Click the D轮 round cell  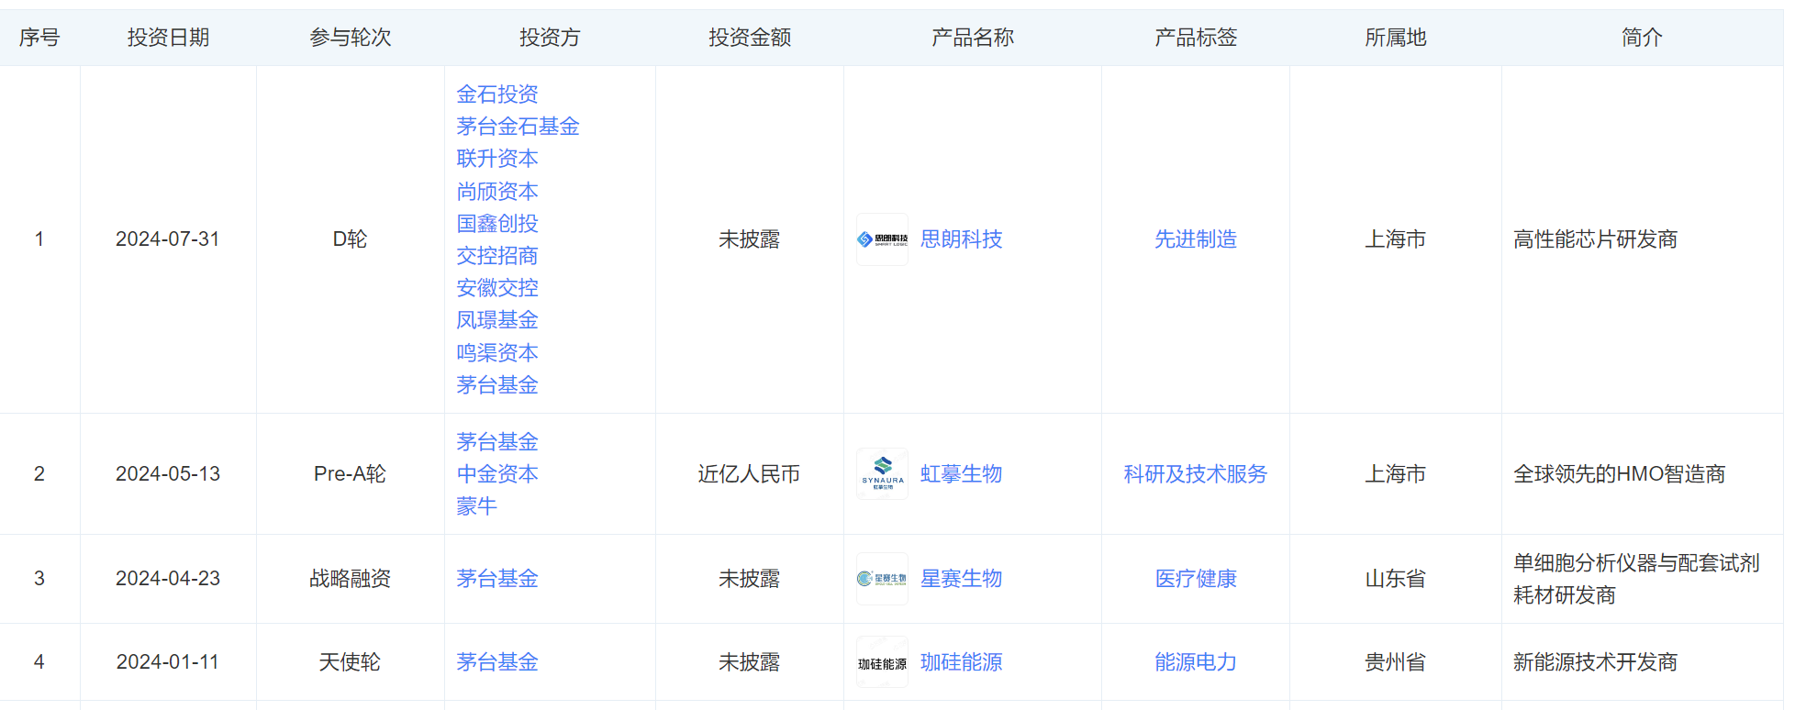coord(350,239)
